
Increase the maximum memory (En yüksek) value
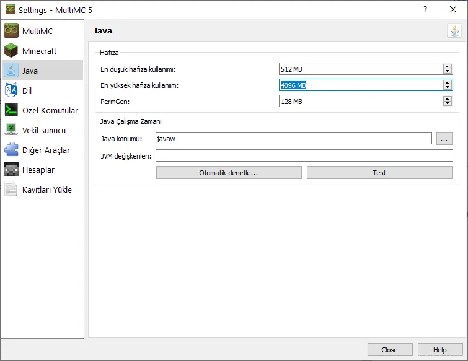(x=447, y=82)
